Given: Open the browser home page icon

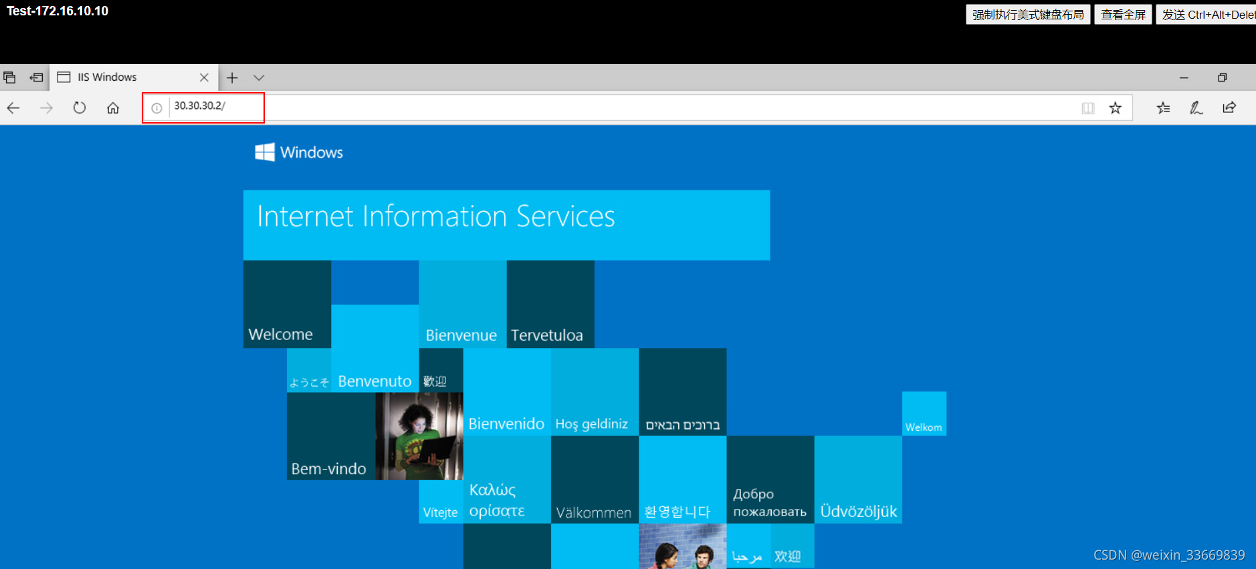Looking at the screenshot, I should pos(113,108).
